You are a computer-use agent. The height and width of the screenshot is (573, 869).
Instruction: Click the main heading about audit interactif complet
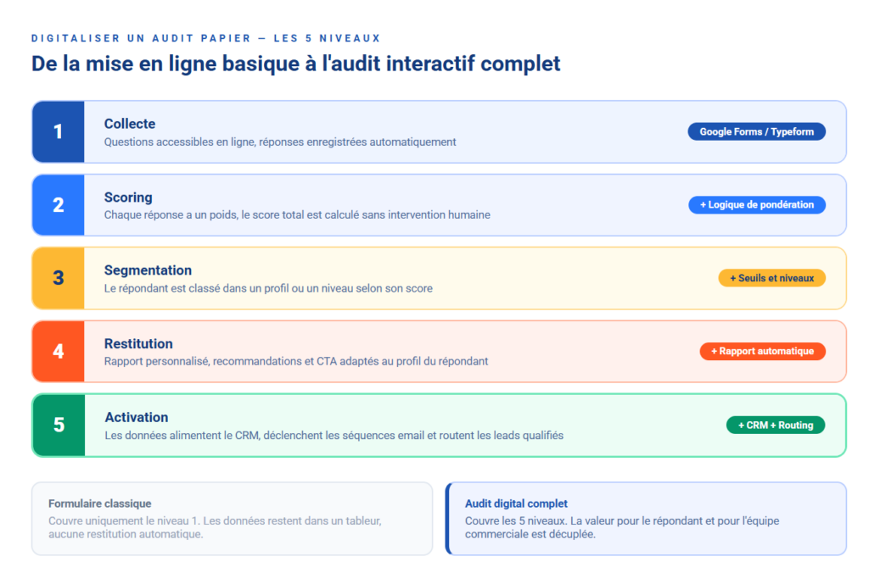coord(296,64)
